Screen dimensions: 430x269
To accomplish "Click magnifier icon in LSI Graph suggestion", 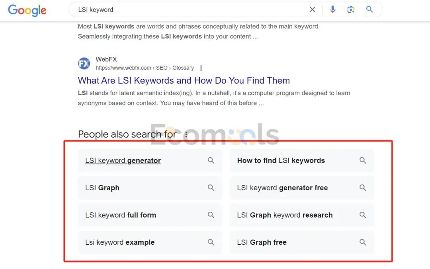I will coord(211,187).
